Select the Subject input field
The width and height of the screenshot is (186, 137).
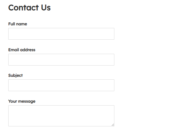pyautogui.click(x=61, y=85)
